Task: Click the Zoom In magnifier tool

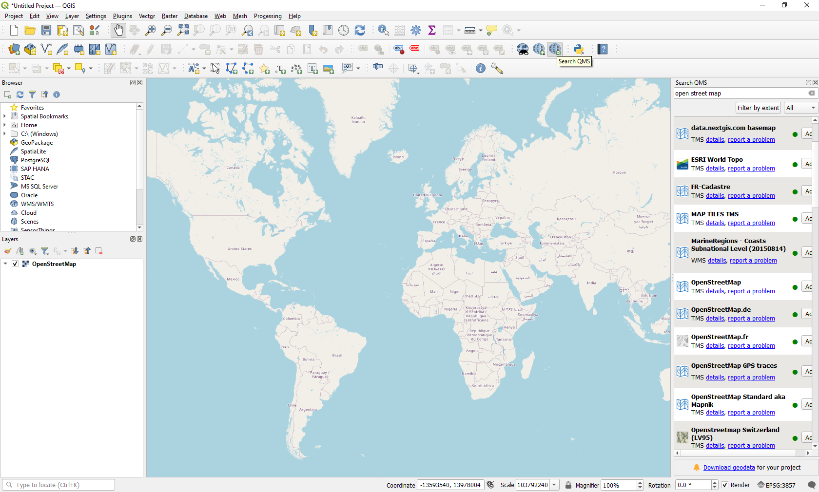Action: point(151,30)
